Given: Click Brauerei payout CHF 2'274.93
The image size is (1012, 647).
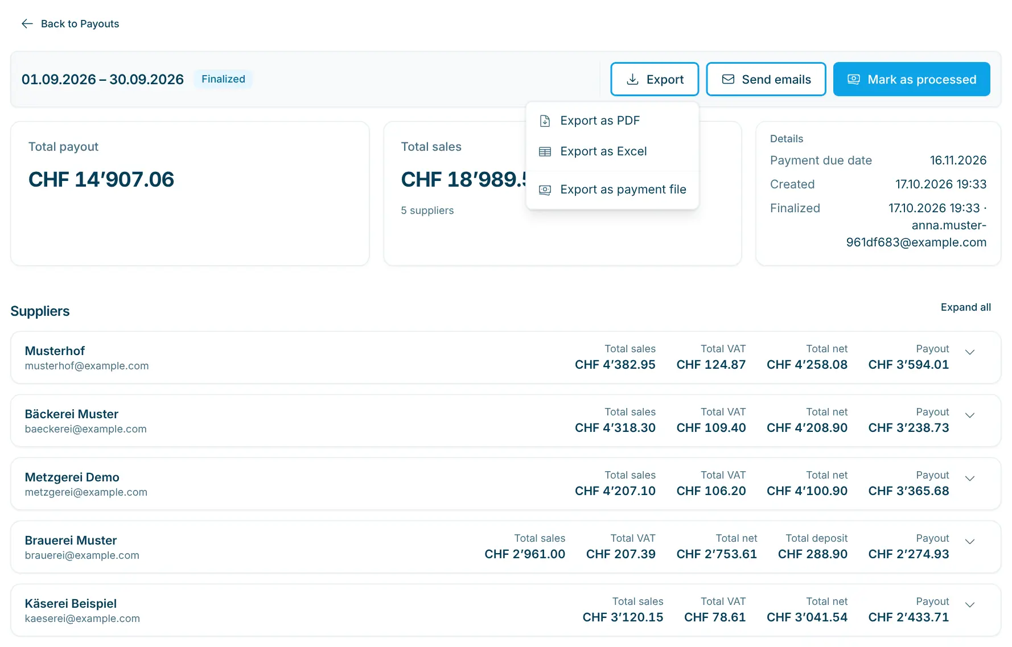Looking at the screenshot, I should click(908, 554).
